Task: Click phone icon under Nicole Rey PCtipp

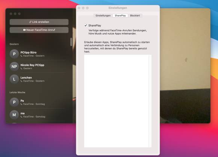Action: coord(21,68)
